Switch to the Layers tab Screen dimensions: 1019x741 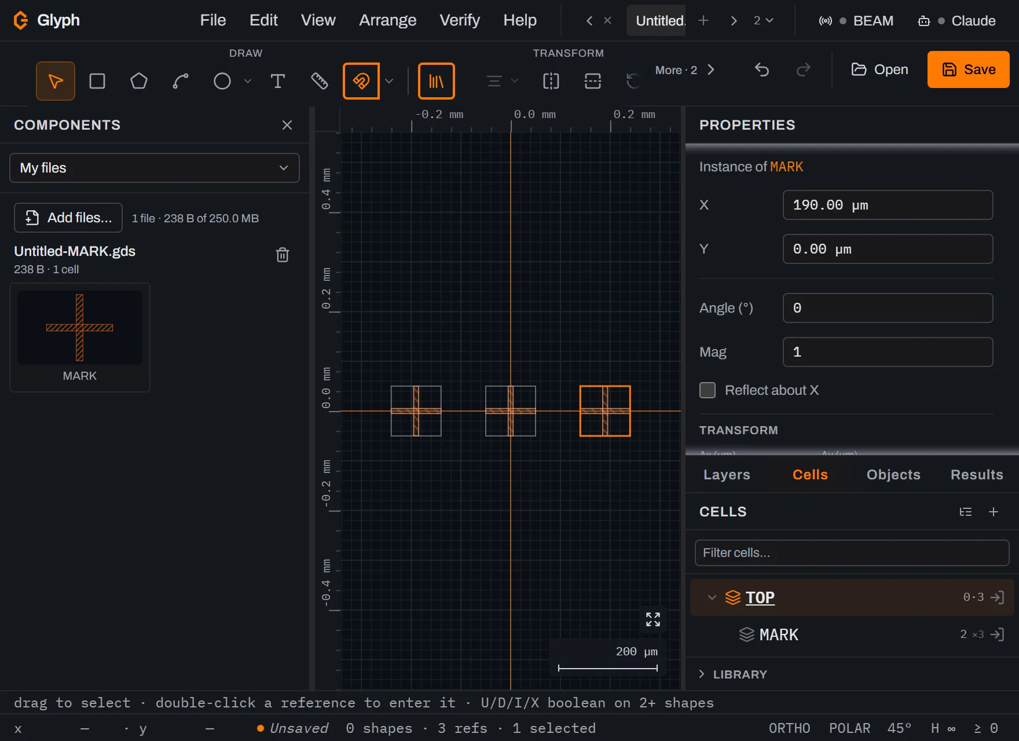[727, 475]
